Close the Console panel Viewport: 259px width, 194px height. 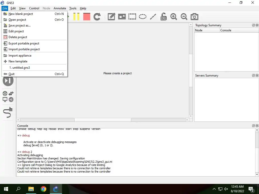pyautogui.click(x=257, y=126)
